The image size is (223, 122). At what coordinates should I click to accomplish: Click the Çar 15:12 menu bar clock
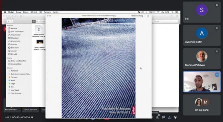click(165, 12)
